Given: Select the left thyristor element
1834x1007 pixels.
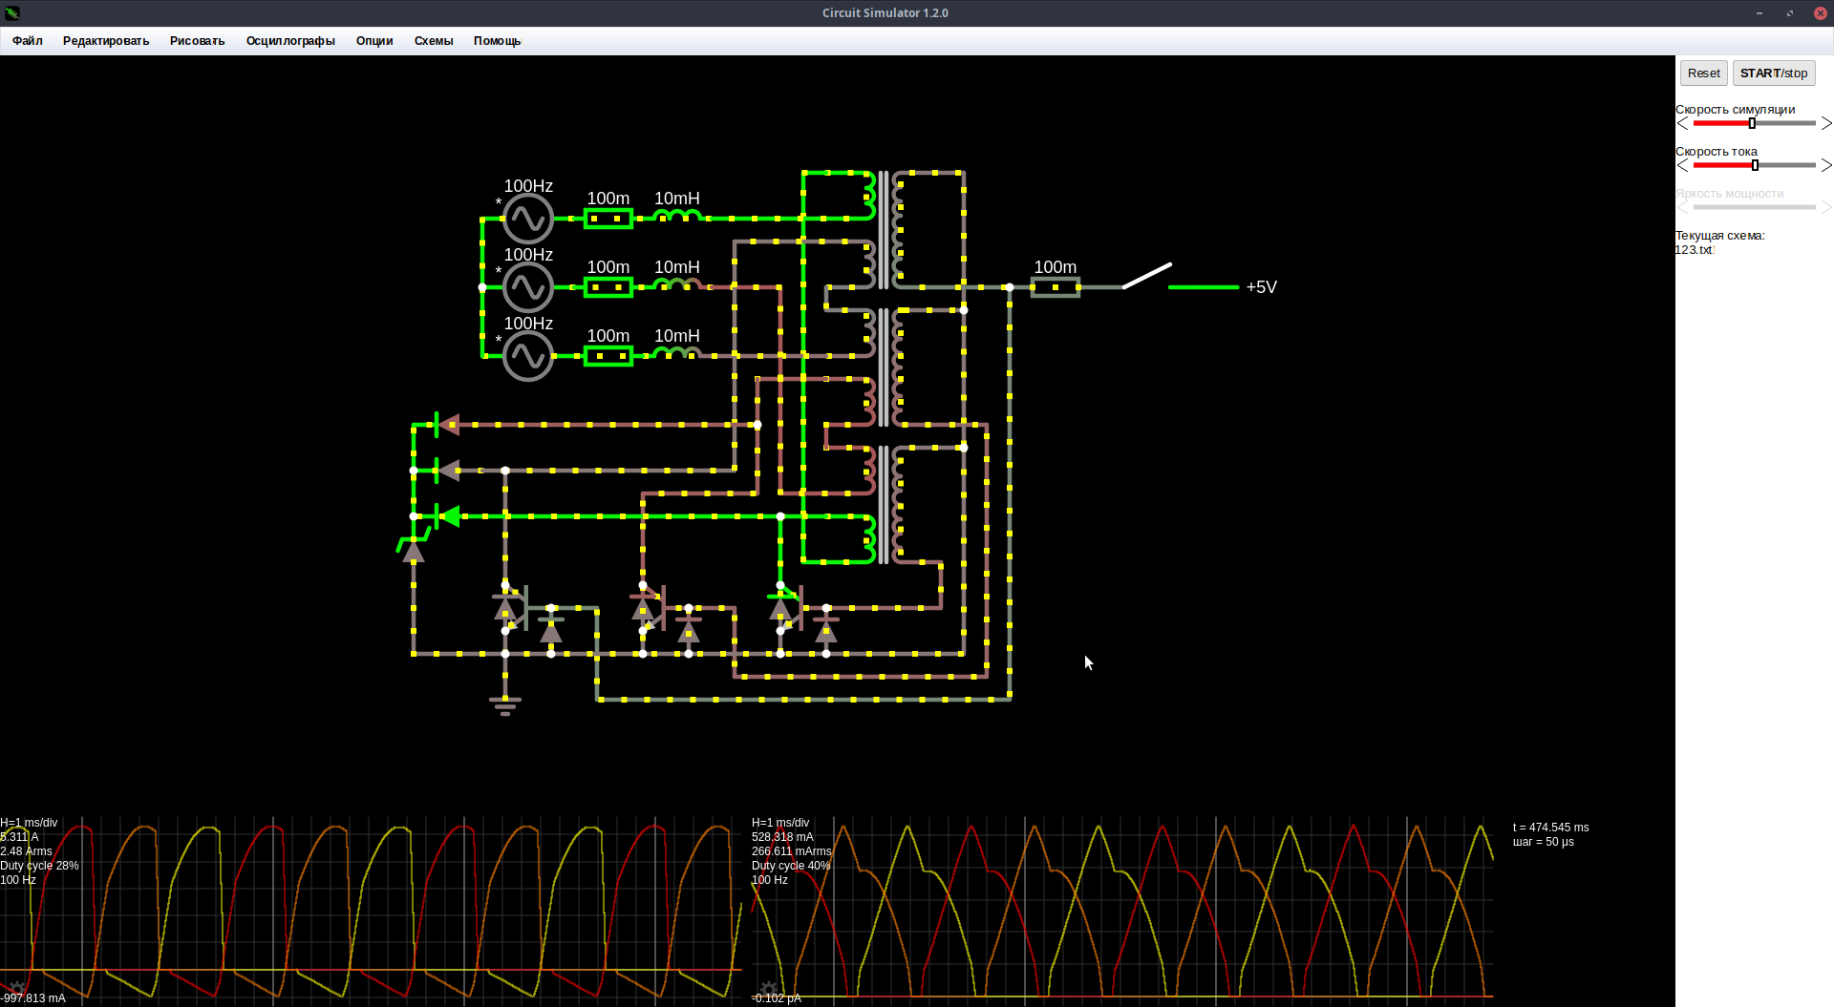Looking at the screenshot, I should point(510,608).
